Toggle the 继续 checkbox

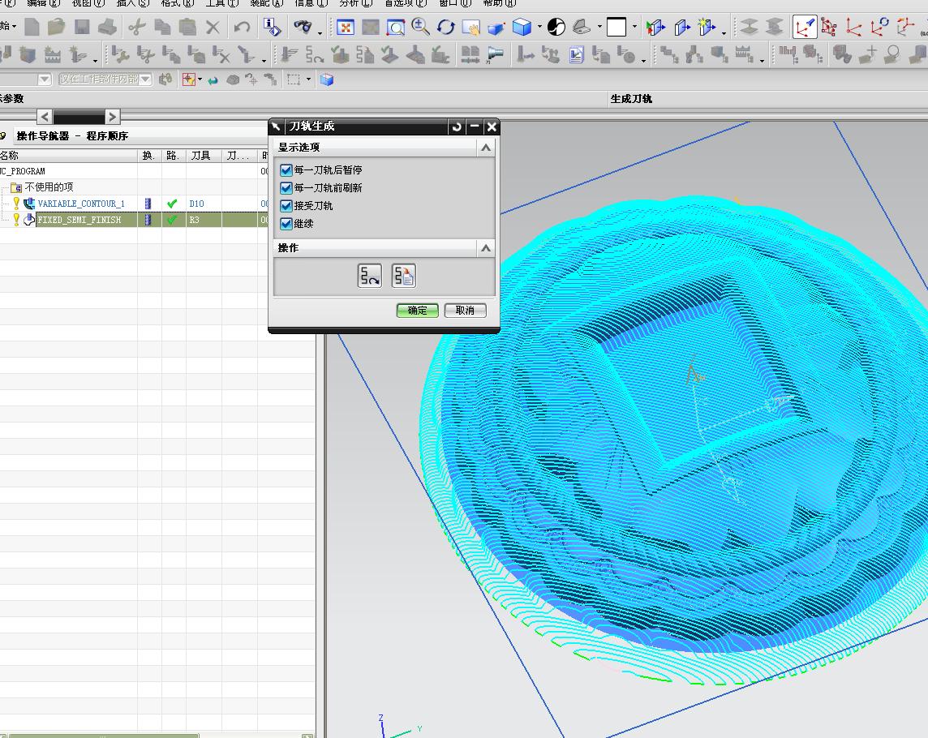(286, 224)
